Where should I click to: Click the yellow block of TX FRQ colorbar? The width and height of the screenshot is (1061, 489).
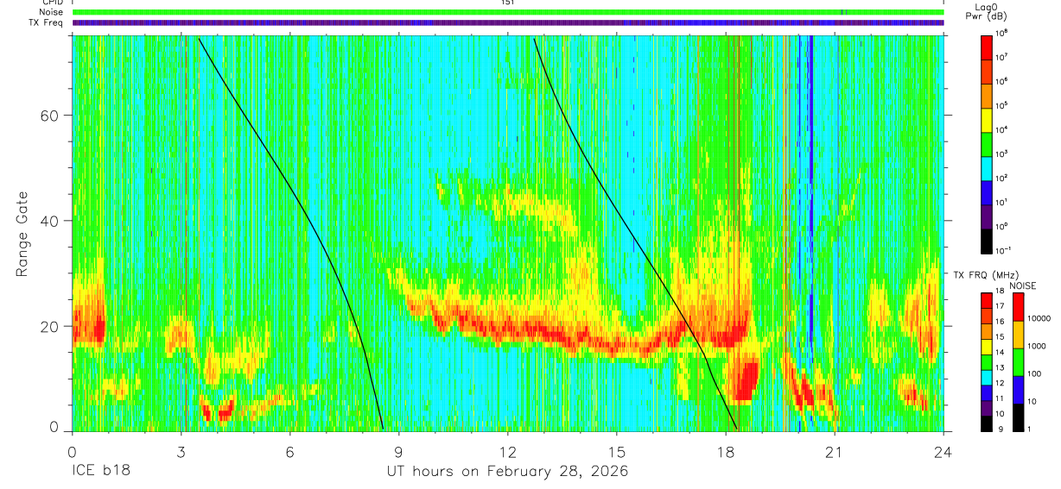pos(987,347)
